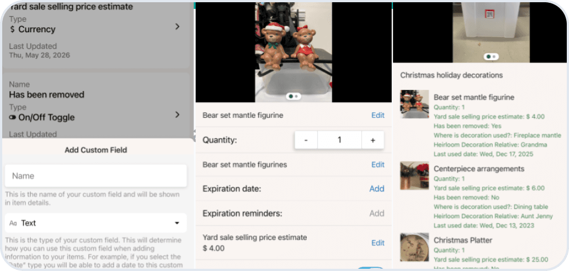This screenshot has height=271, width=569.
Task: Open the Christmas Platter thumbnail
Action: 415,247
